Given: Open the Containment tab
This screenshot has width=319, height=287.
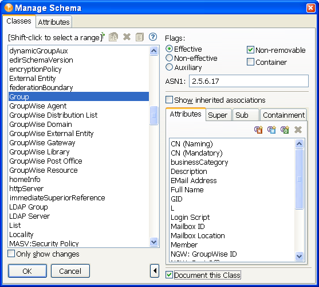Looking at the screenshot, I should (283, 115).
